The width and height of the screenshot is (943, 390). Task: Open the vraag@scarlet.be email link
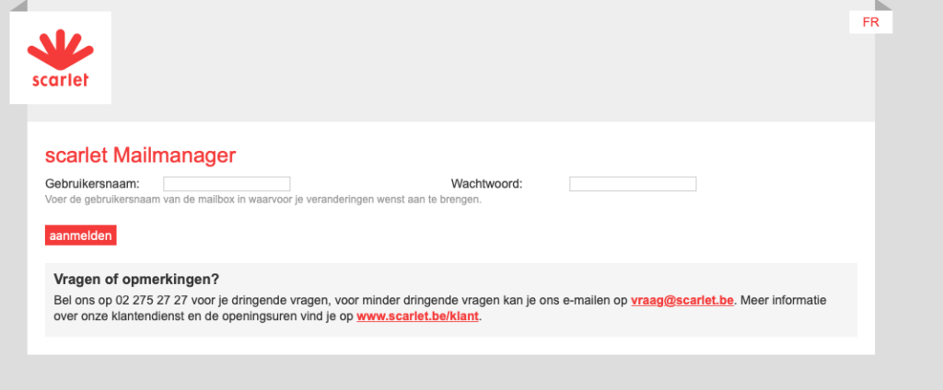coord(682,301)
